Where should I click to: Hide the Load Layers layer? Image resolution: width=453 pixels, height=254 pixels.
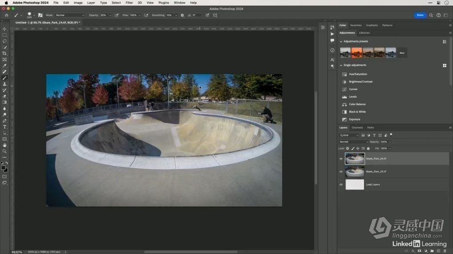[x=341, y=185]
